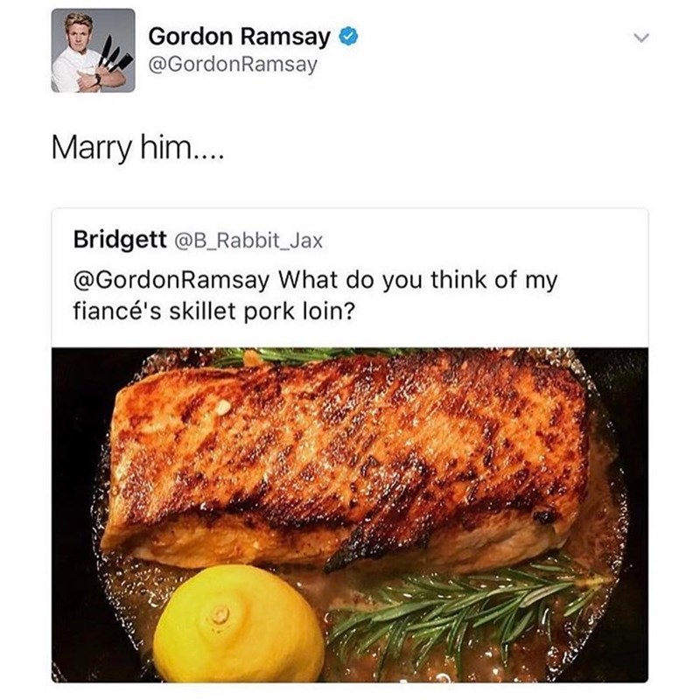The height and width of the screenshot is (700, 700).
Task: Open the @B_Rabbit_Jax handle
Action: [x=248, y=241]
